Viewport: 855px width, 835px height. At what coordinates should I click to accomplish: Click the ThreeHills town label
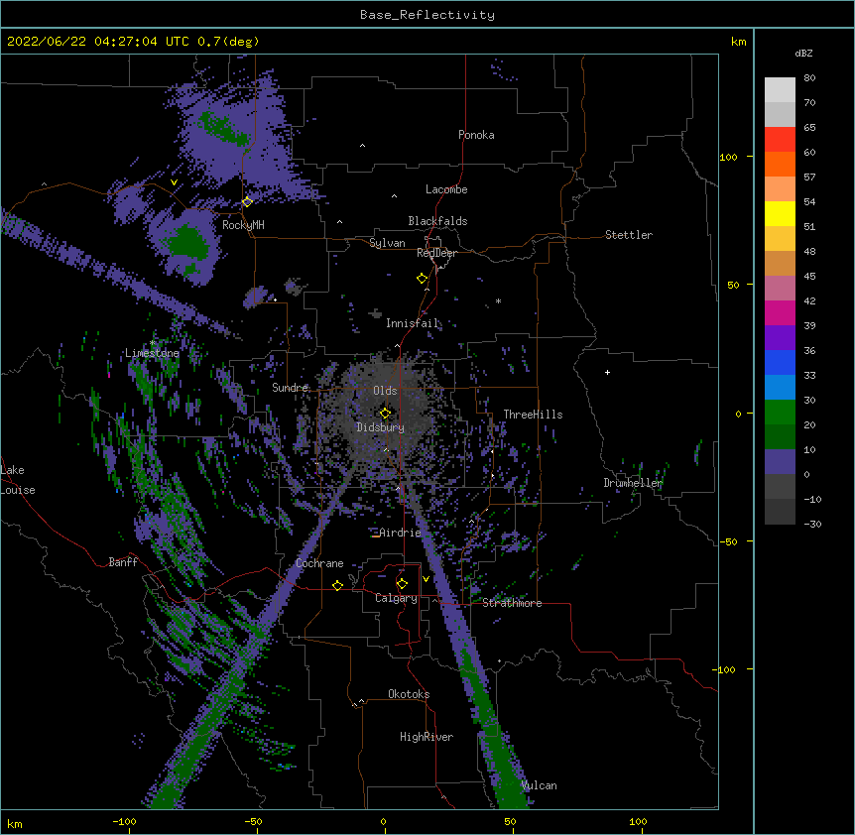[533, 415]
